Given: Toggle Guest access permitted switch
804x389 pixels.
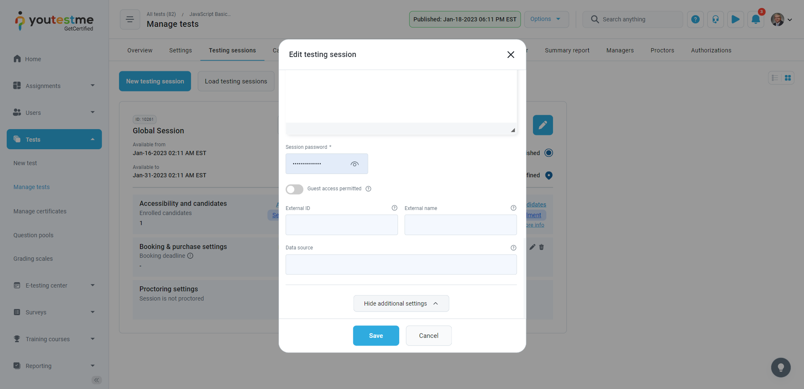Looking at the screenshot, I should coord(295,189).
